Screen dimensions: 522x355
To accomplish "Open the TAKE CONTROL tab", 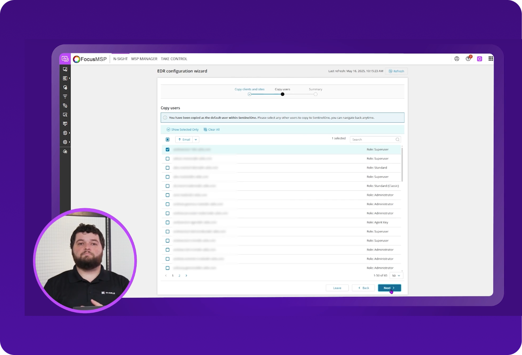I will click(174, 59).
